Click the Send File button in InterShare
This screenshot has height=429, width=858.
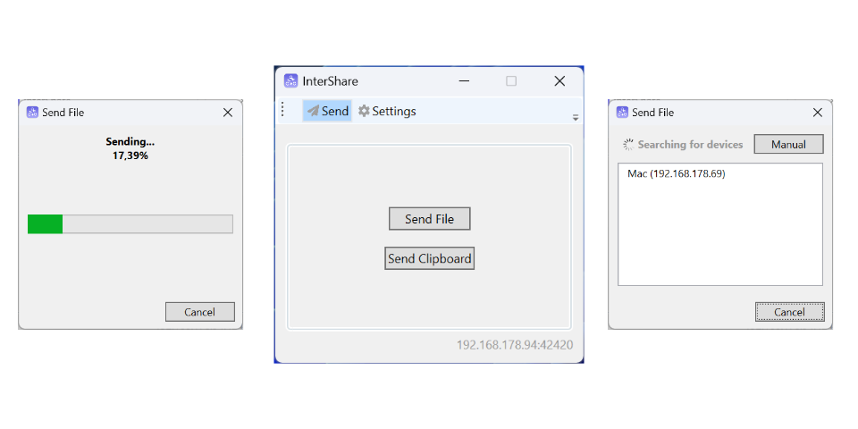430,219
